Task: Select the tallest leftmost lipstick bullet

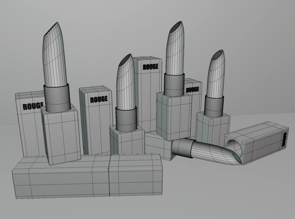Action: 55,55
